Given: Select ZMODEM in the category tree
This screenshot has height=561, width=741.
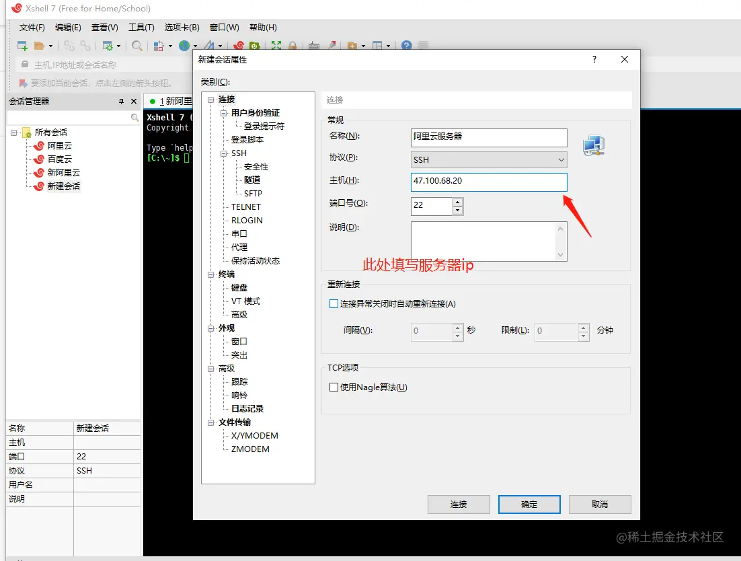Looking at the screenshot, I should click(x=250, y=449).
